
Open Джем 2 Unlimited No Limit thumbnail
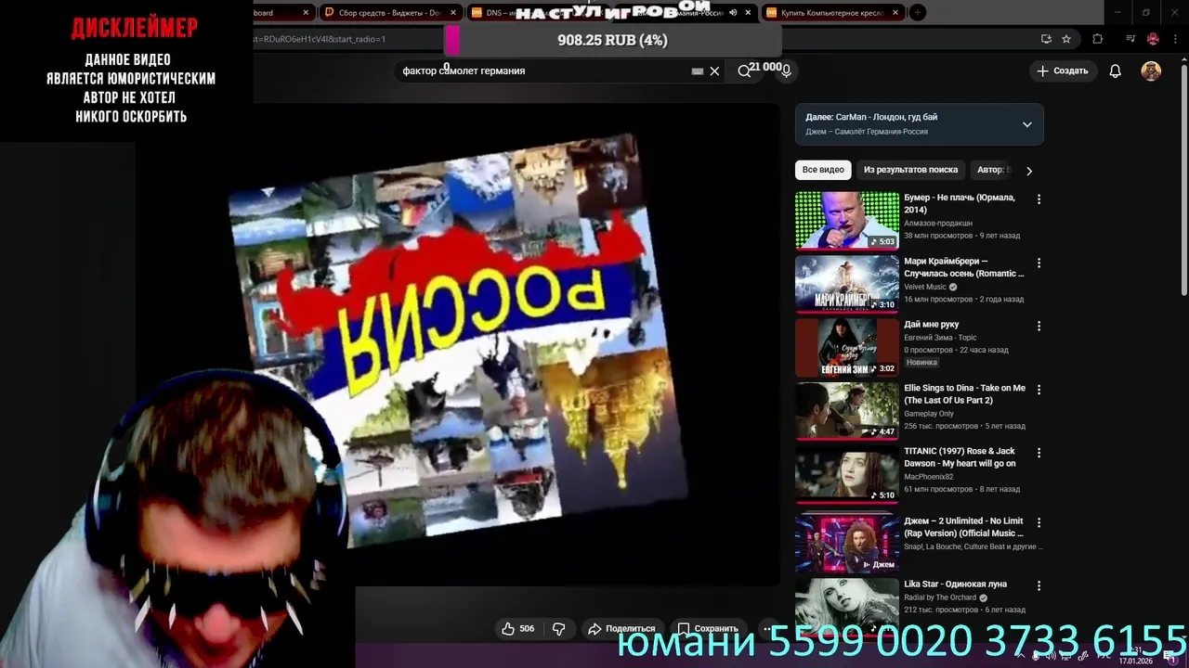(847, 544)
